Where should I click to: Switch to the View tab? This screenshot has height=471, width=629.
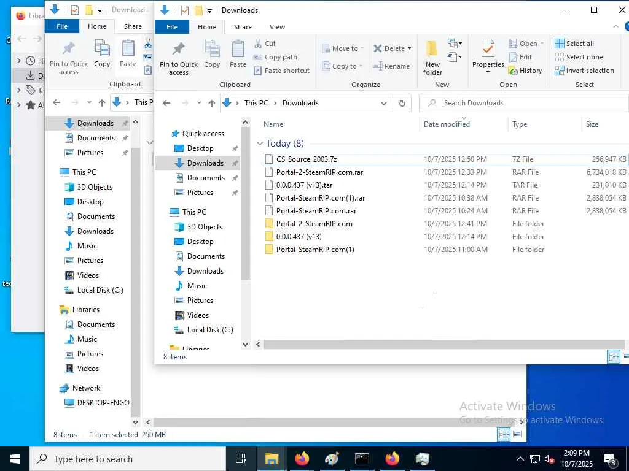click(277, 27)
